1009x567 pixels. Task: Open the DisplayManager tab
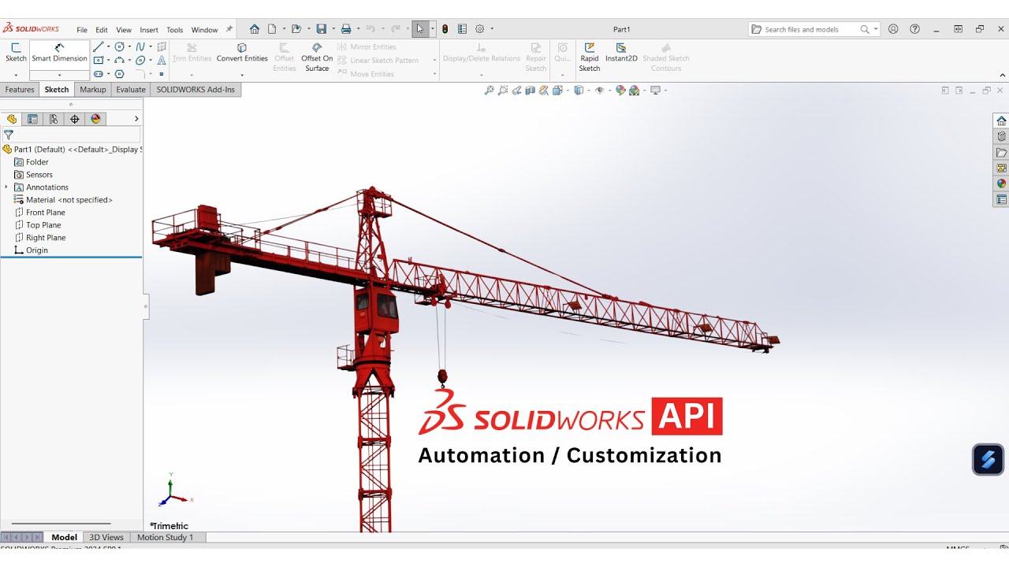(96, 119)
